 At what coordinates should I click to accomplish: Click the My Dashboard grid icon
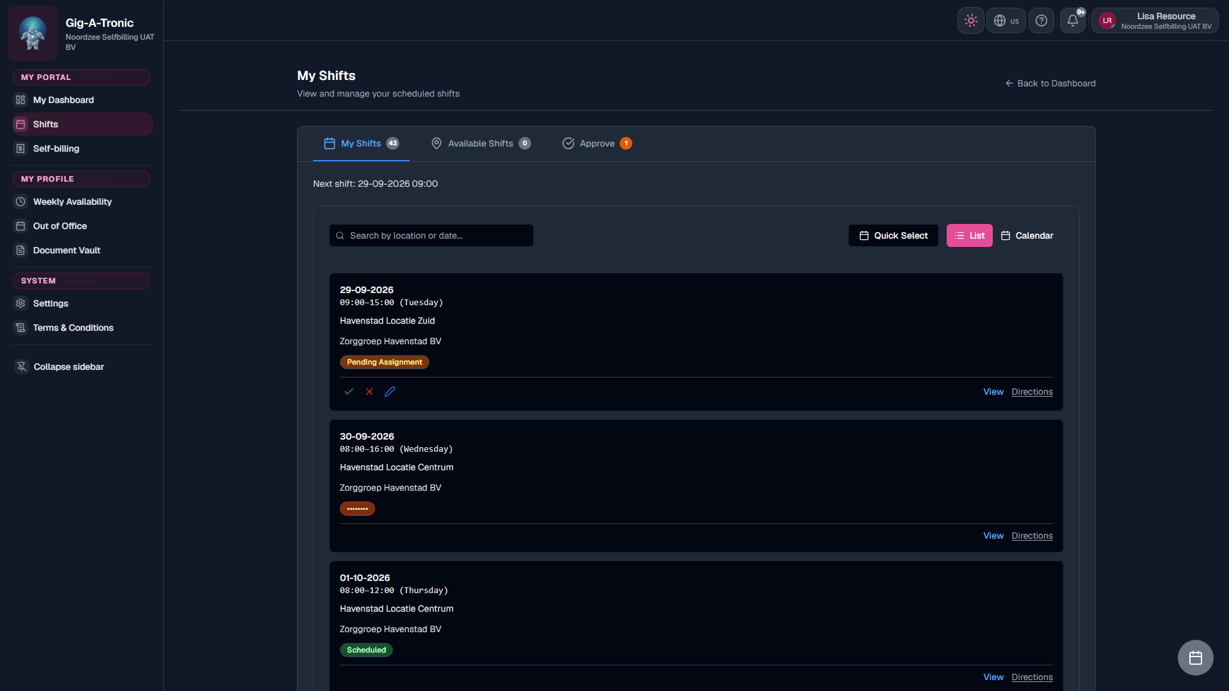click(x=20, y=100)
